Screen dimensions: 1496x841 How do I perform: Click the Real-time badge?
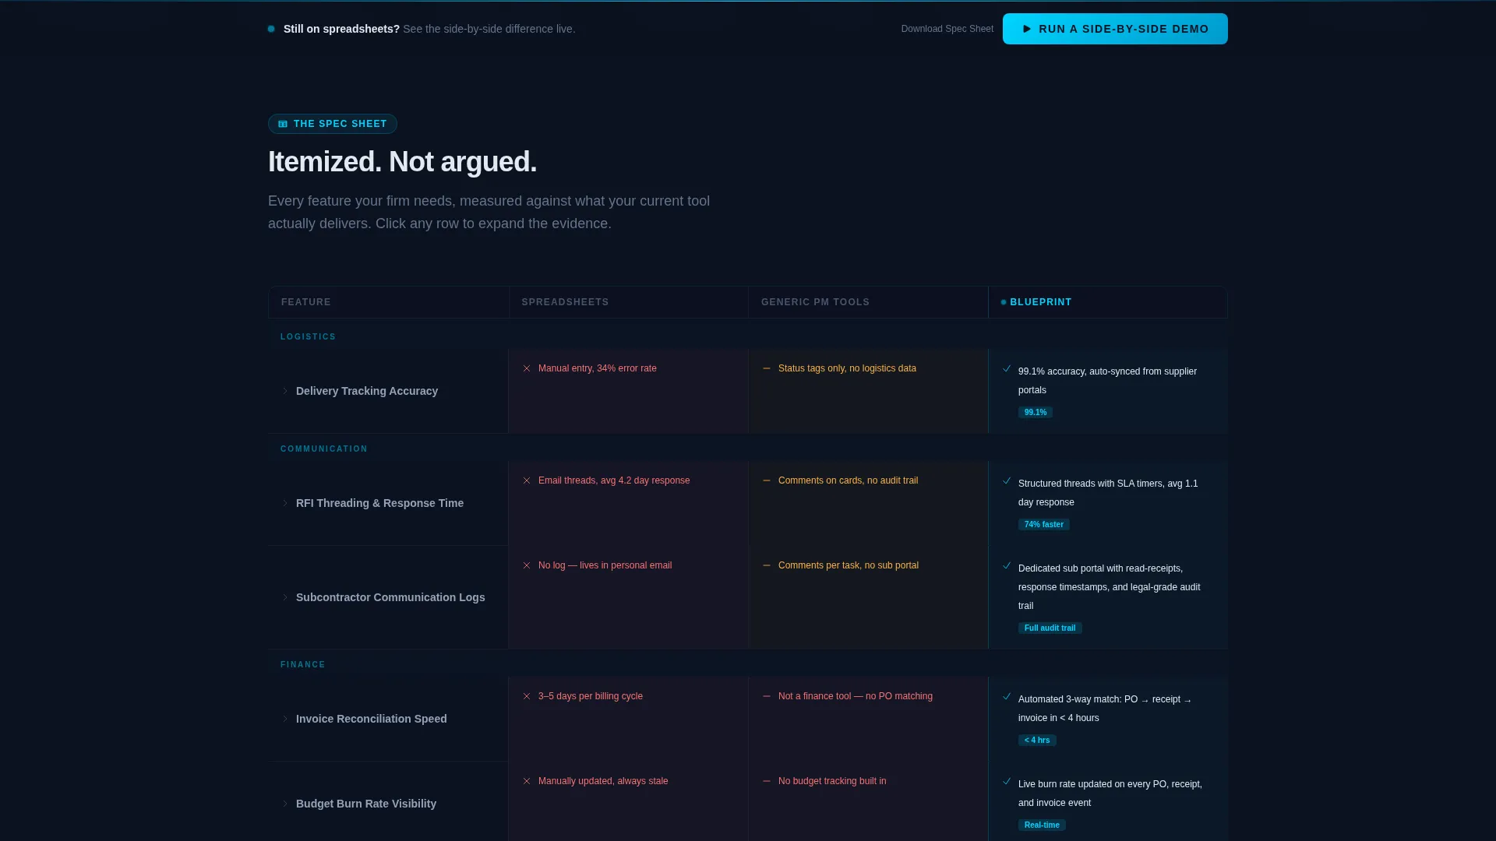(1042, 825)
